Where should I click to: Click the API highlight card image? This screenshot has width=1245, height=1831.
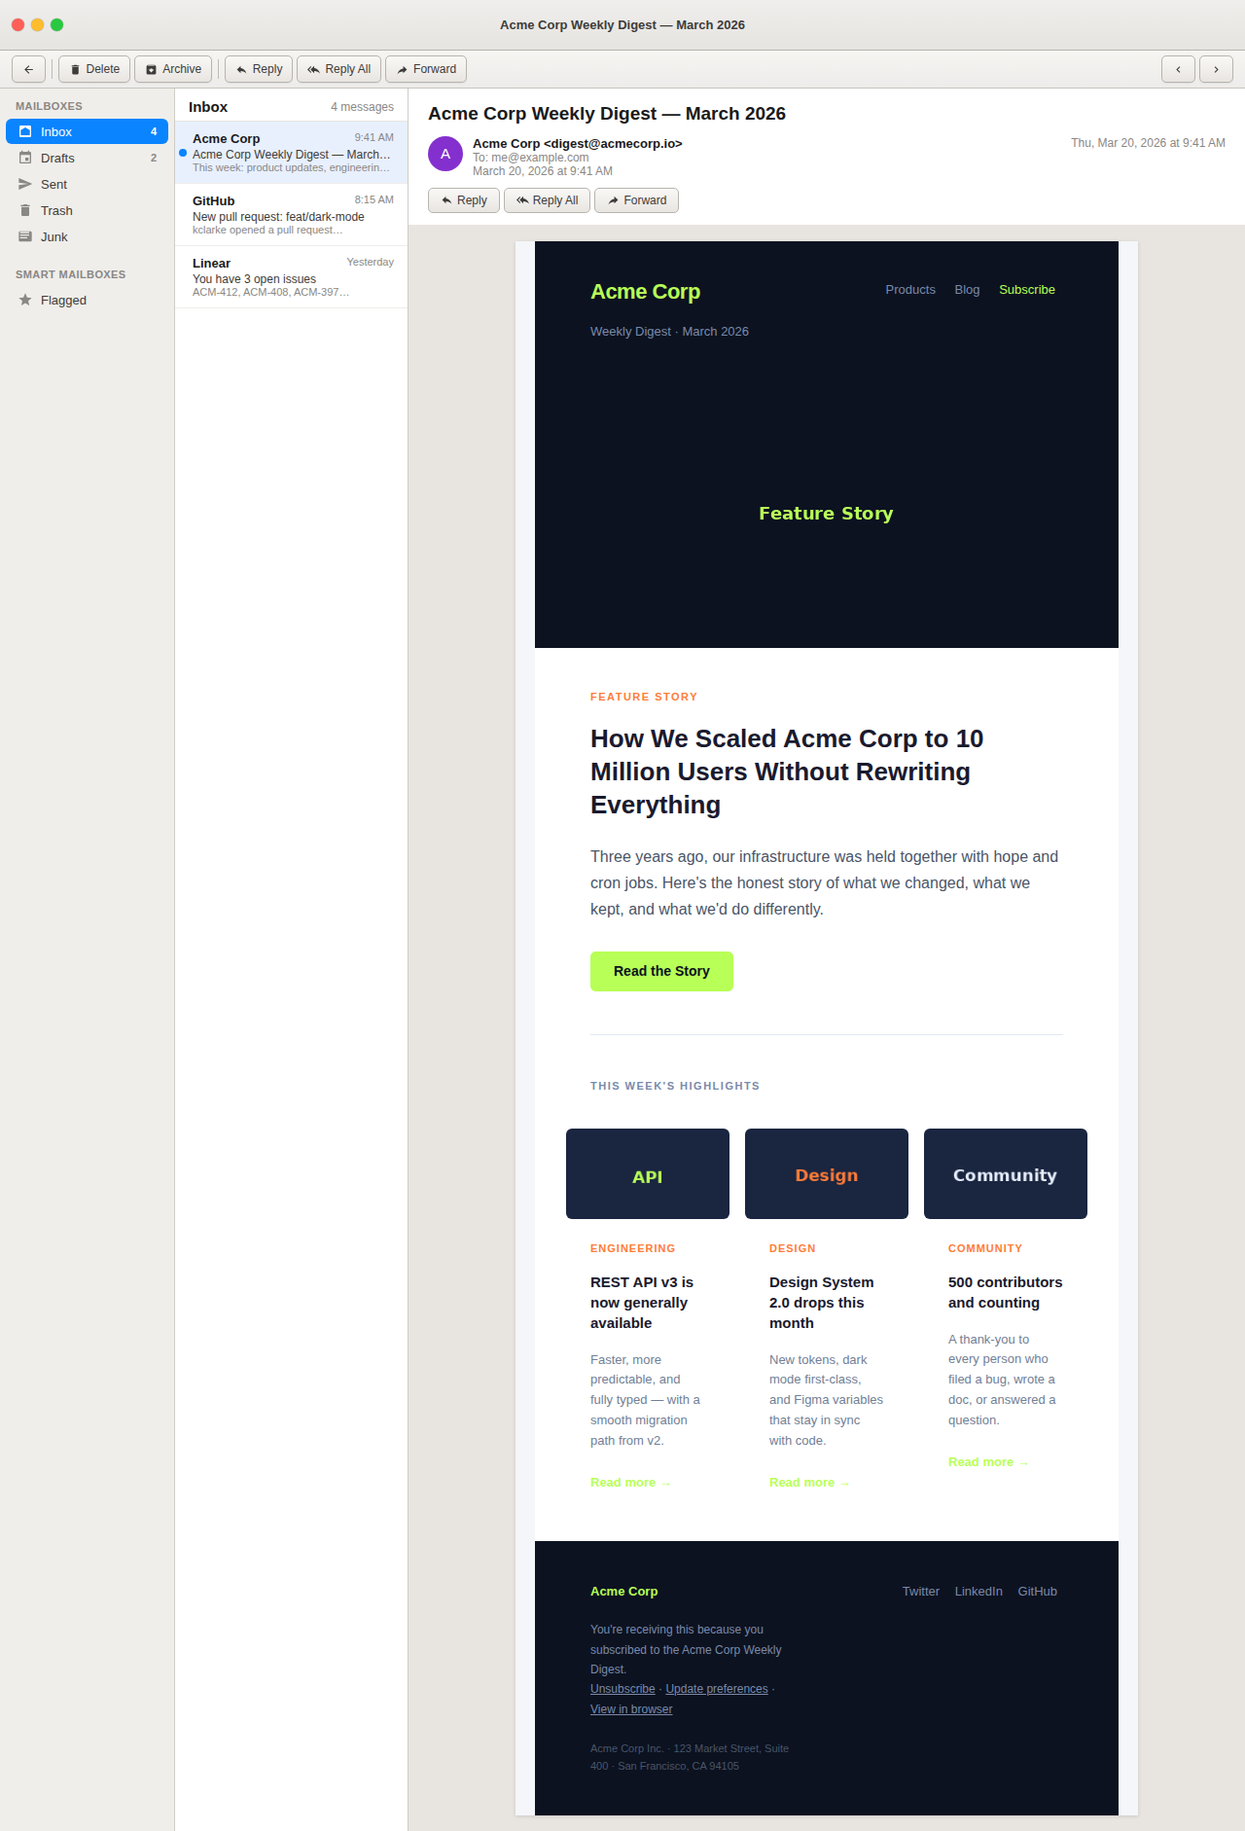pos(648,1173)
